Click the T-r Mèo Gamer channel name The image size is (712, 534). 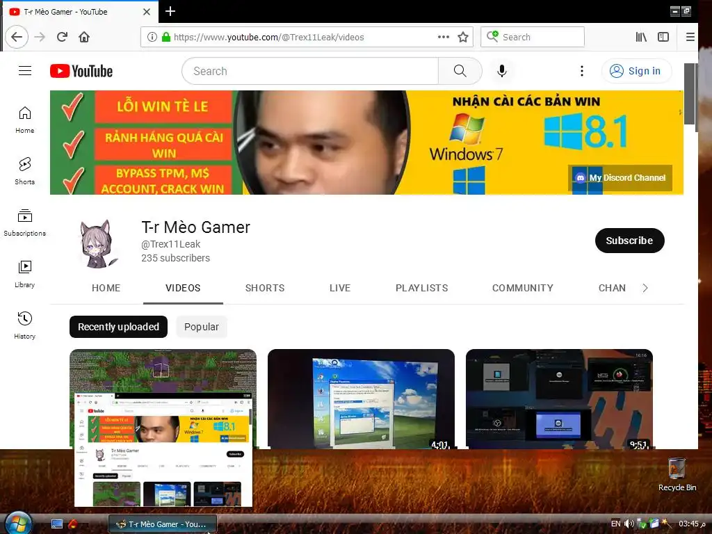(x=195, y=227)
